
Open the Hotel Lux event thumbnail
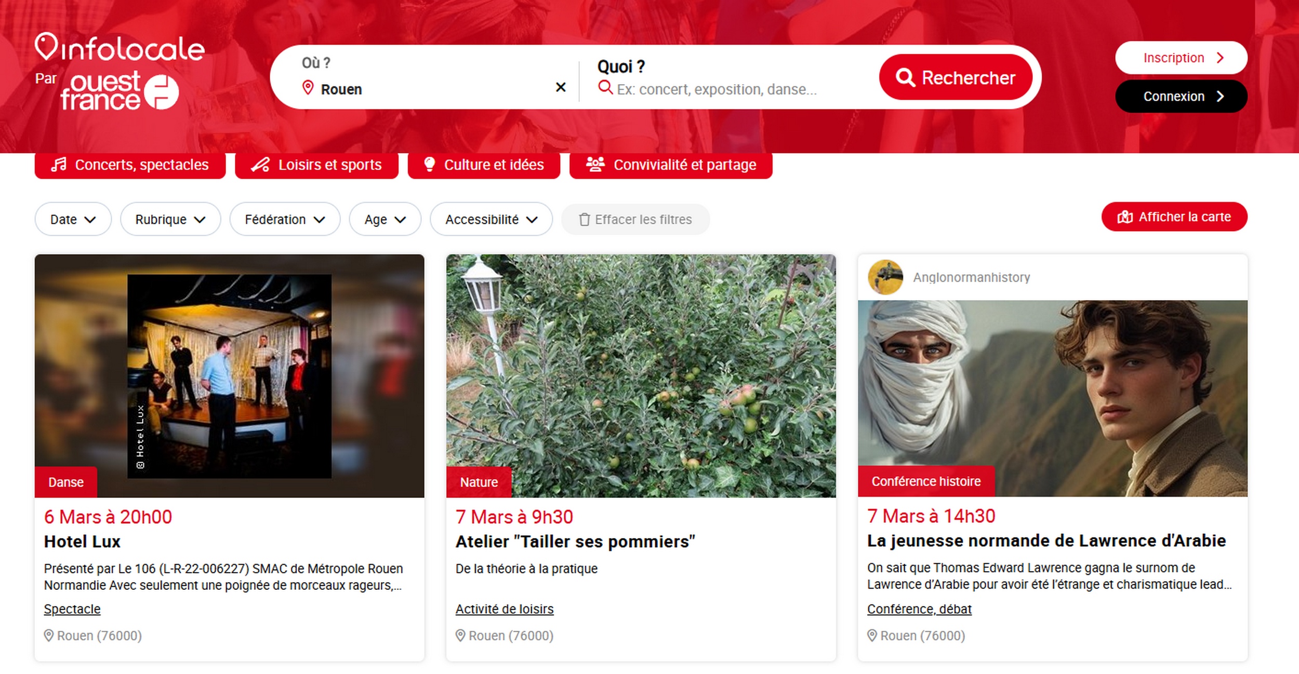(x=229, y=375)
